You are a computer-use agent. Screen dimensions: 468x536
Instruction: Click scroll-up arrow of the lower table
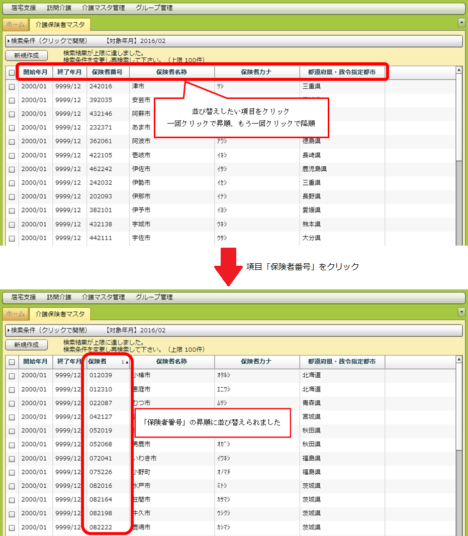click(x=459, y=359)
